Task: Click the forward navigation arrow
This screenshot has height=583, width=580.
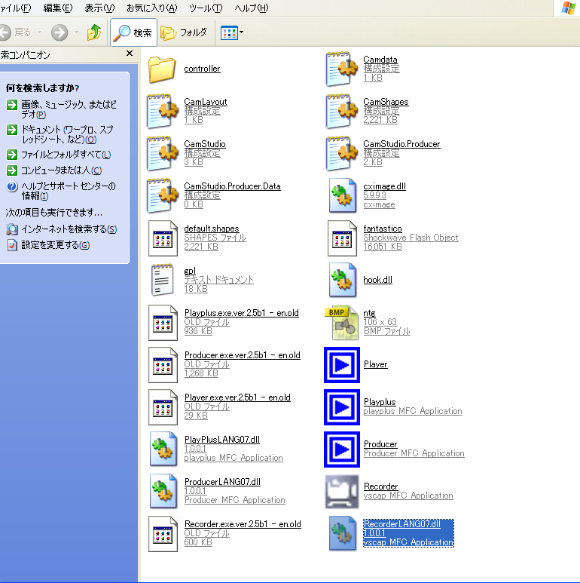Action: pyautogui.click(x=60, y=32)
